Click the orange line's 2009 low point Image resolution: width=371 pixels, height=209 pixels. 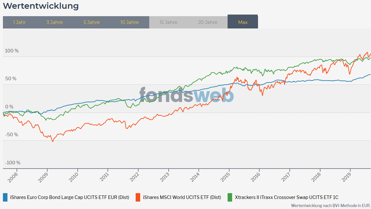53,141
